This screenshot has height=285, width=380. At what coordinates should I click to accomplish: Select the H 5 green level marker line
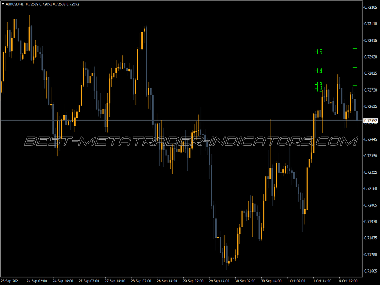pos(355,49)
